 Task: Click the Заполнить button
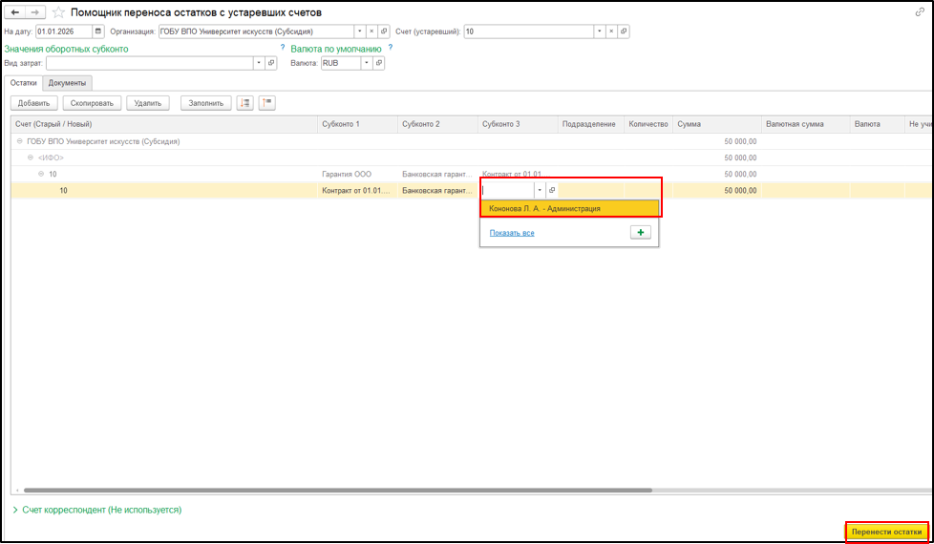pyautogui.click(x=206, y=103)
